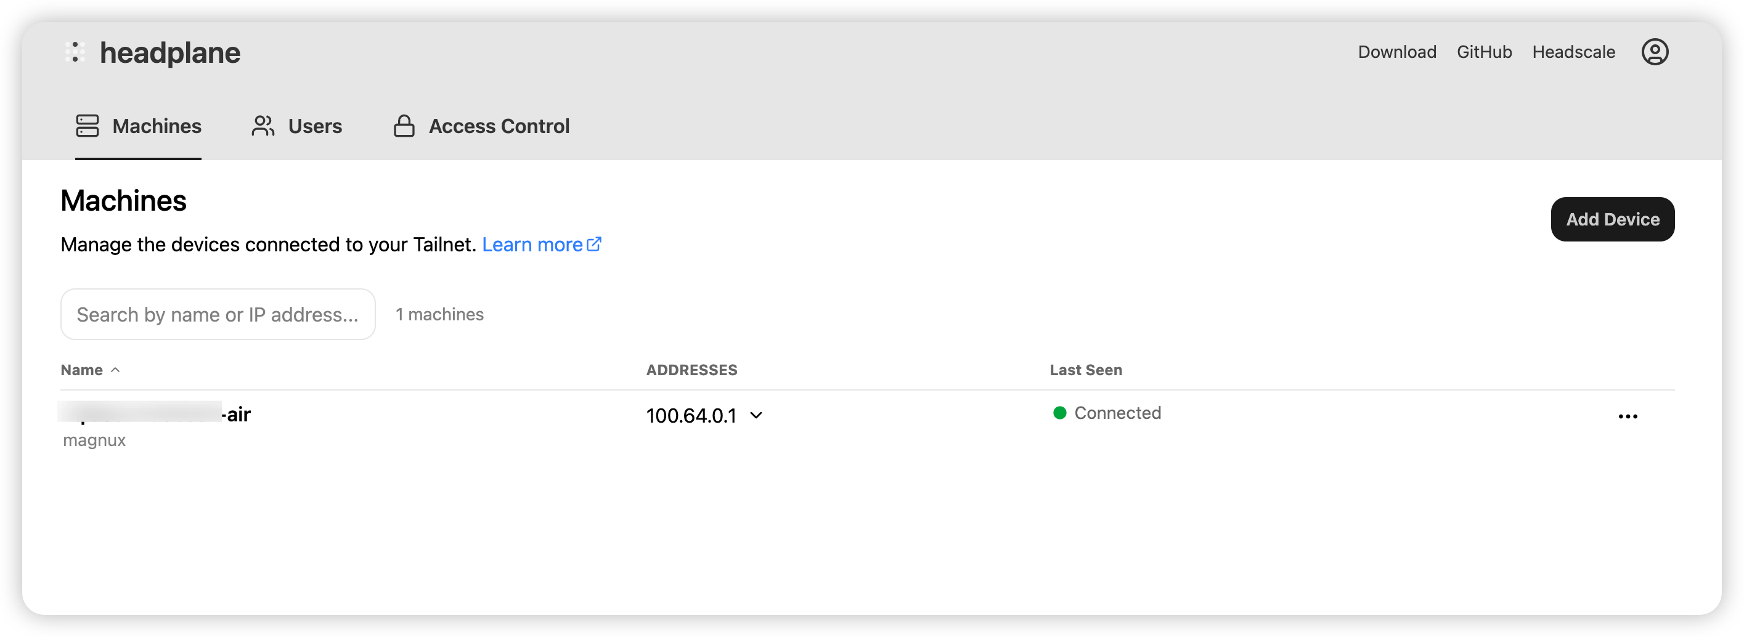Open the Headscale header link
Image resolution: width=1744 pixels, height=637 pixels.
[1573, 52]
